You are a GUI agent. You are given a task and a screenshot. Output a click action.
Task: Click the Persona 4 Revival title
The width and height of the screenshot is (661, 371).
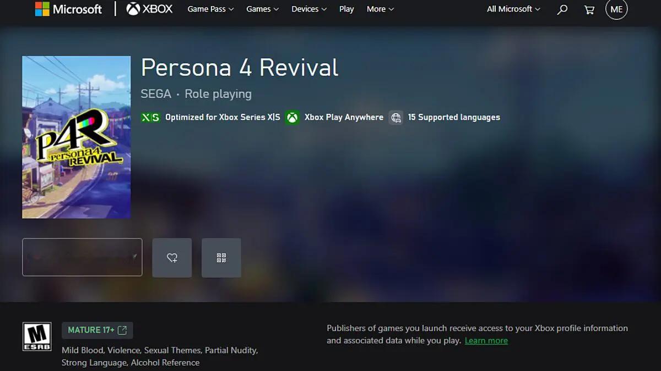[x=240, y=68]
